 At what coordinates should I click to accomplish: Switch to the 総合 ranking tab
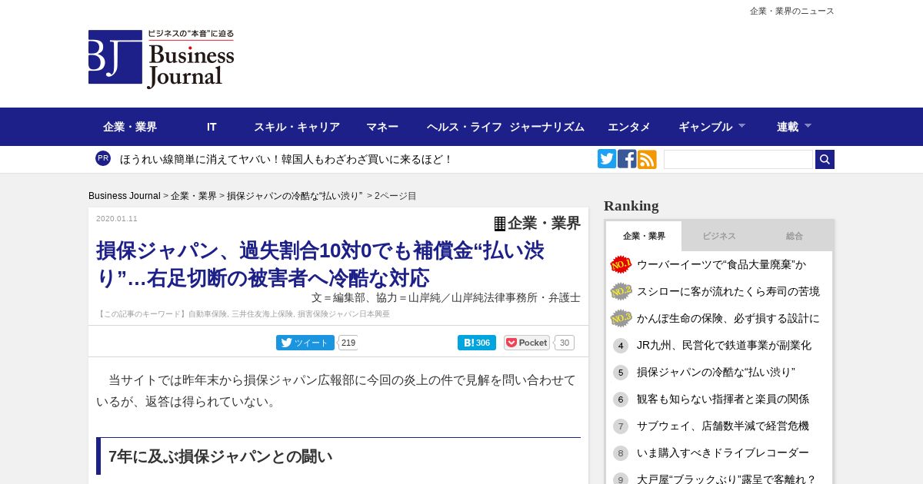[795, 236]
